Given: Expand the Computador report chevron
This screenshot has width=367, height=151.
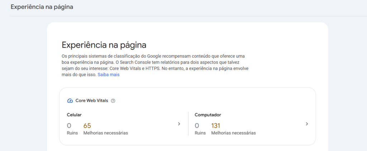Looking at the screenshot, I should pos(307,124).
